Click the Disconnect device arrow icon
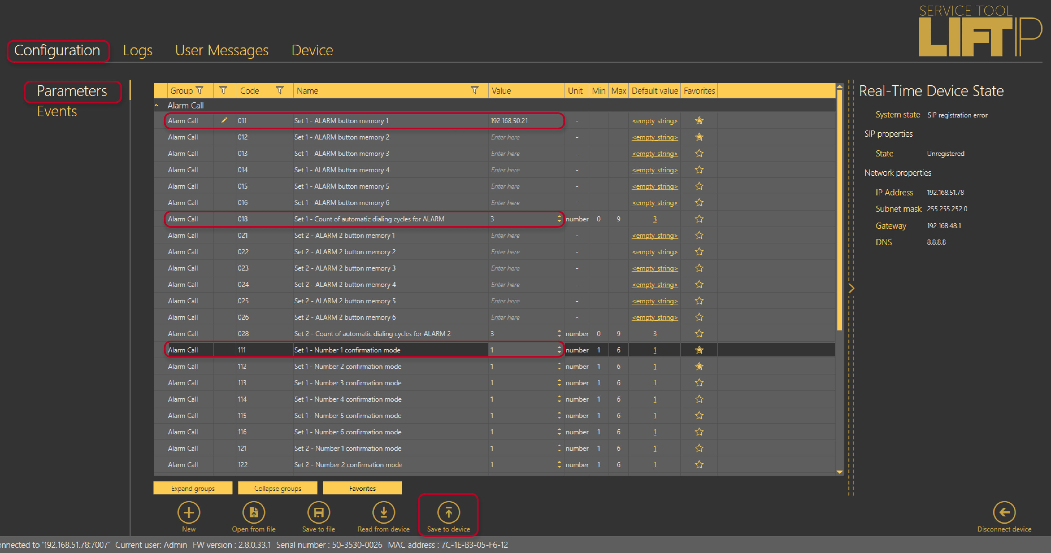The width and height of the screenshot is (1051, 553). click(x=1004, y=512)
